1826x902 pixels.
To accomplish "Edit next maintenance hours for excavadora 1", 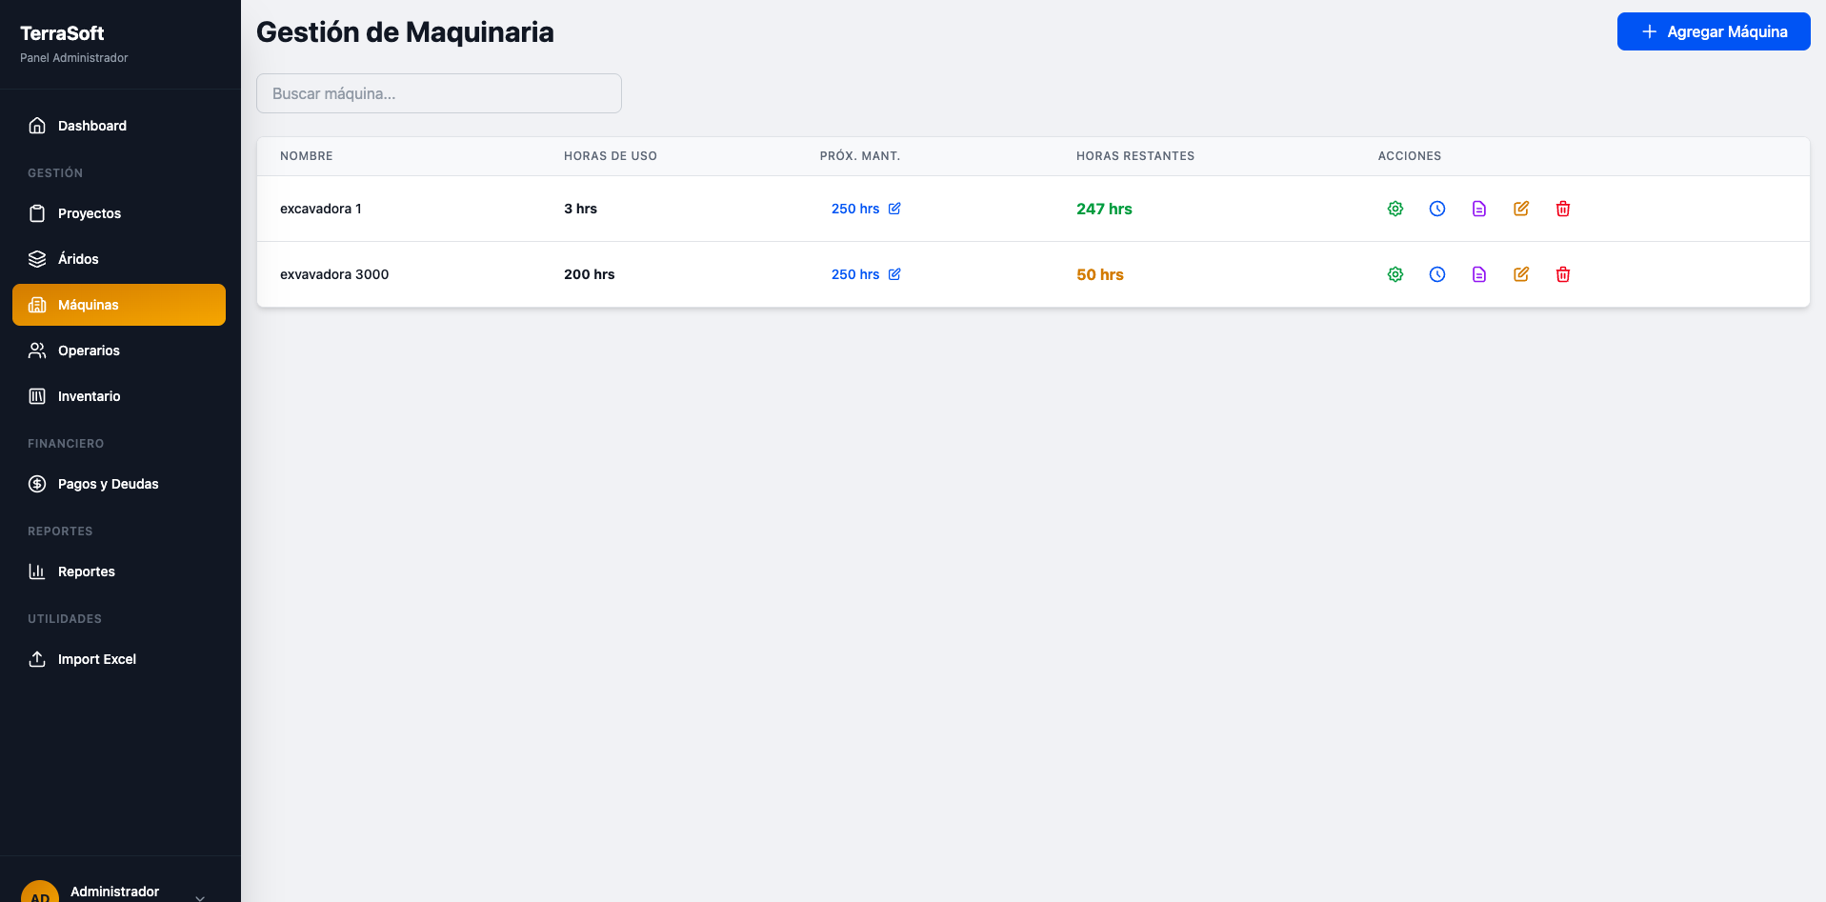I will [894, 209].
